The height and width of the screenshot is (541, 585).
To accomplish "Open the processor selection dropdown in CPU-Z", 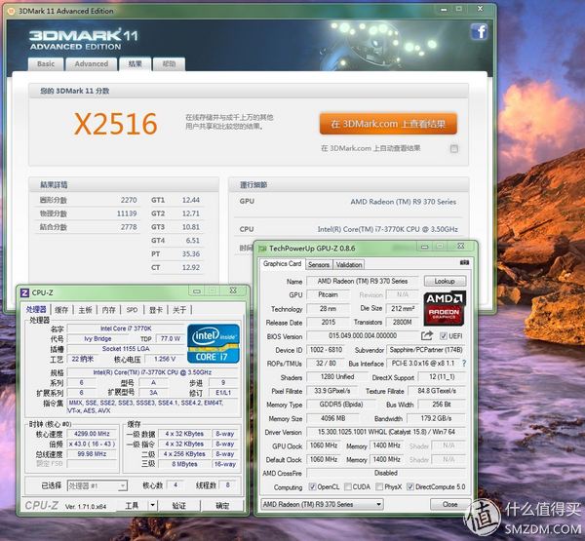I will click(x=97, y=485).
